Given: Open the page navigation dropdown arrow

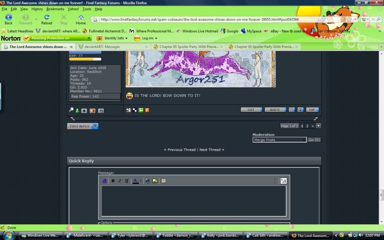Looking at the screenshot, I should 318,126.
